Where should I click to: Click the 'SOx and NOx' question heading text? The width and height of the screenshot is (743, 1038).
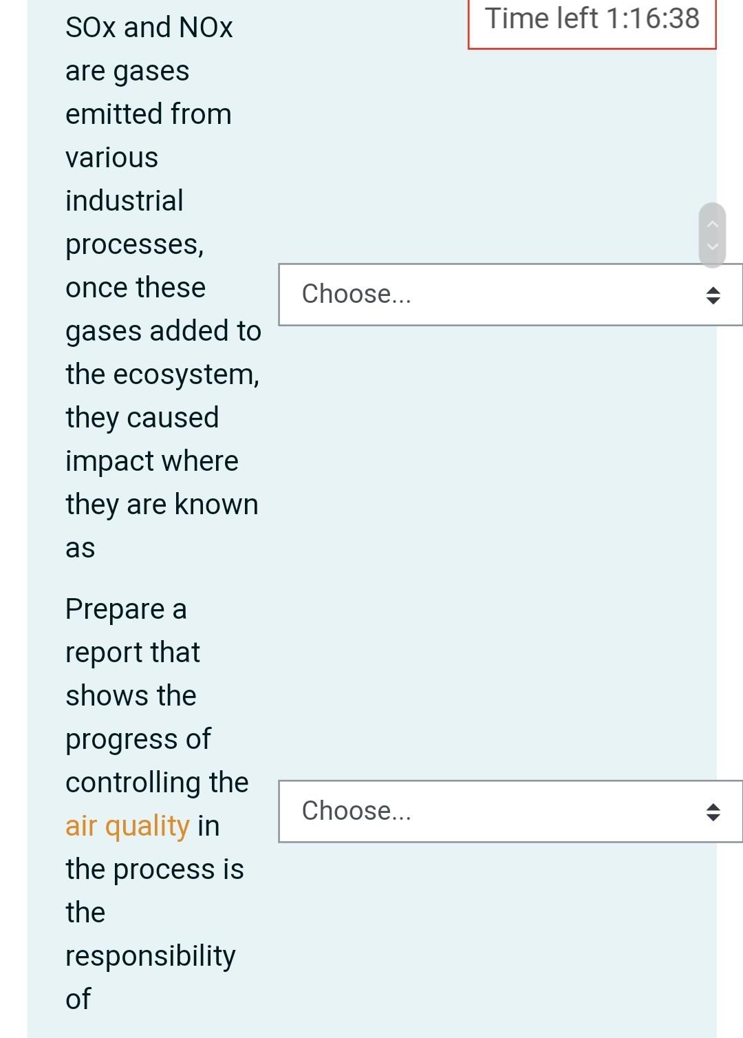(x=149, y=28)
